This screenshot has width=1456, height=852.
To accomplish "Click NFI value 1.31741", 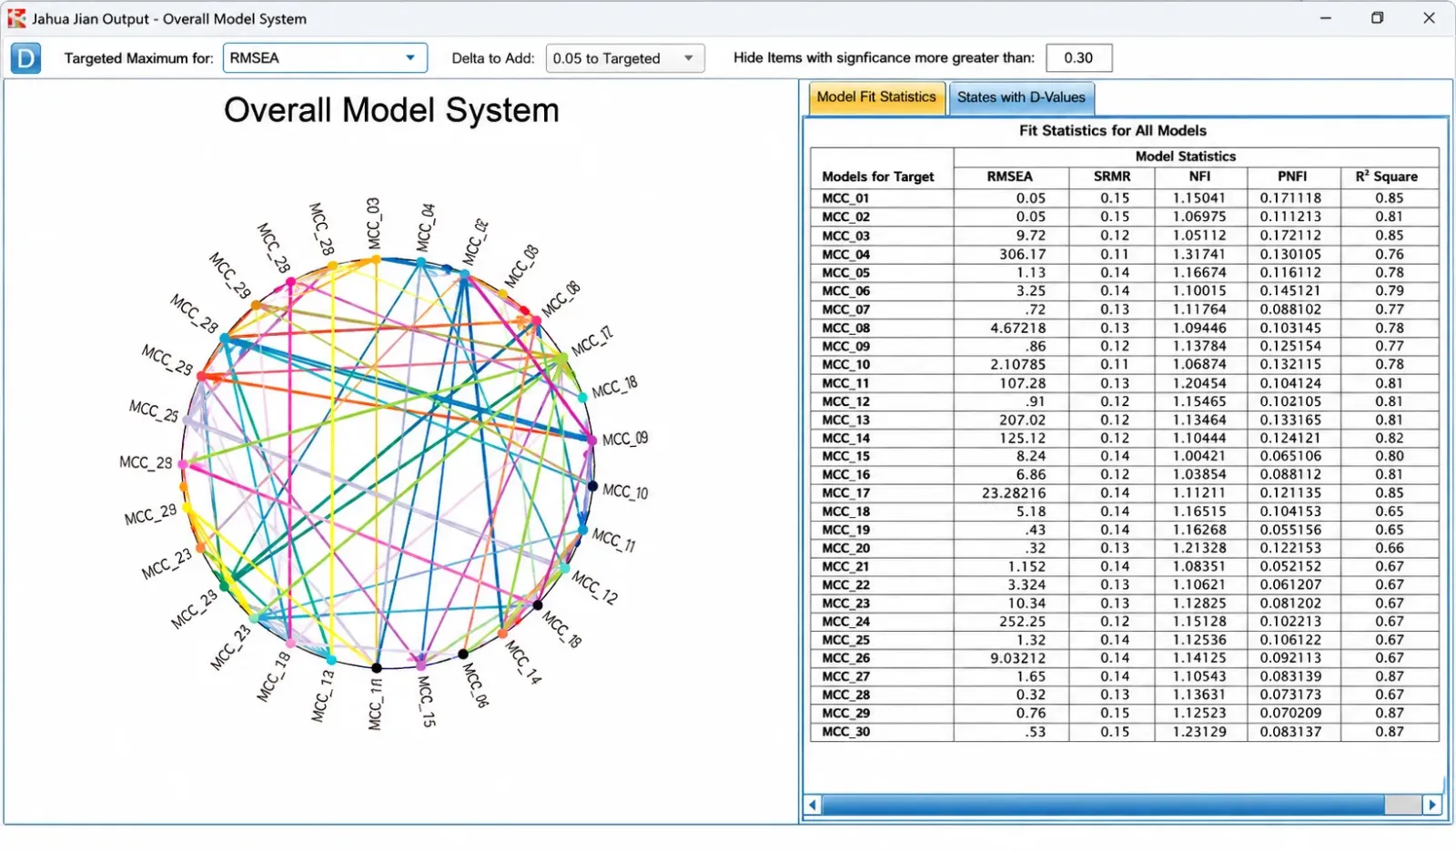I will click(1199, 254).
